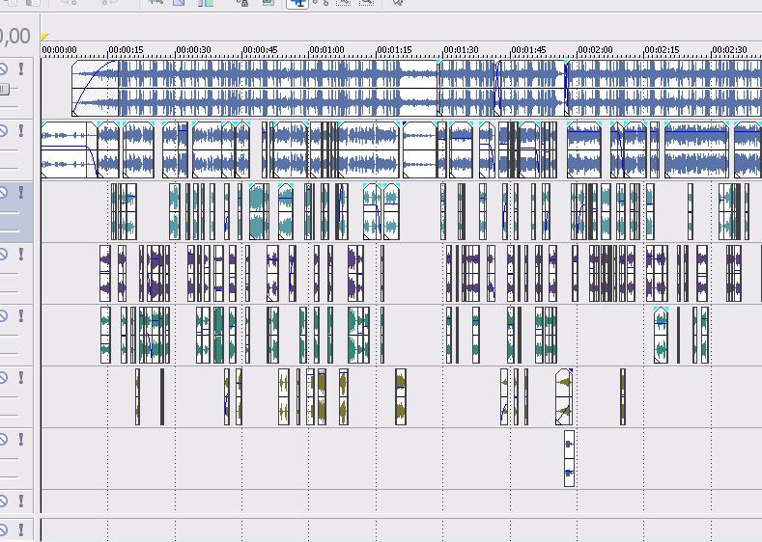Select the fade-in region of the track one clip

click(x=95, y=89)
